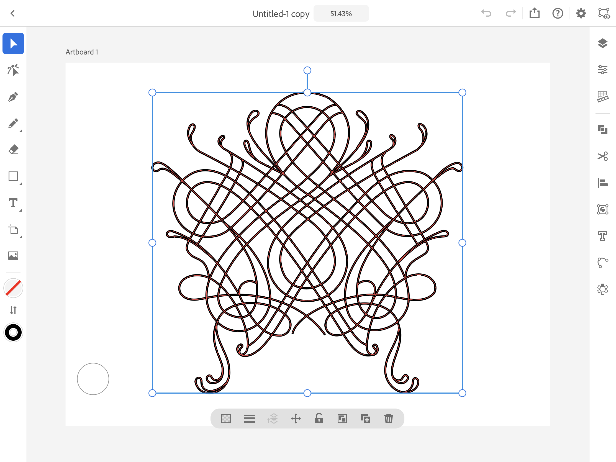This screenshot has height=462, width=616.
Task: Undo the last action
Action: pos(486,13)
